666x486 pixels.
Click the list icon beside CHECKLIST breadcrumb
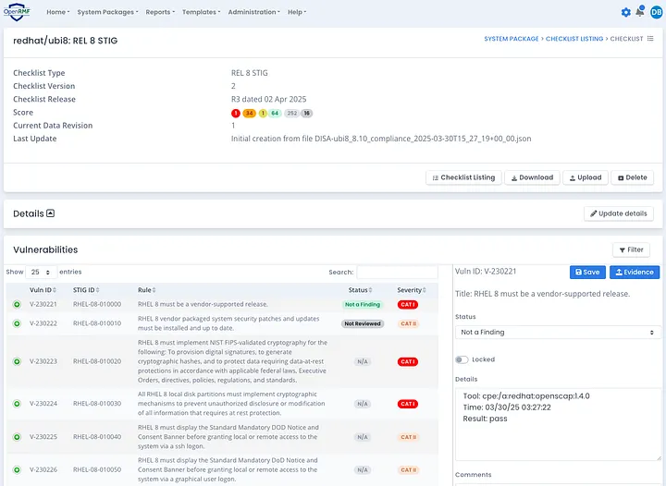(x=650, y=39)
